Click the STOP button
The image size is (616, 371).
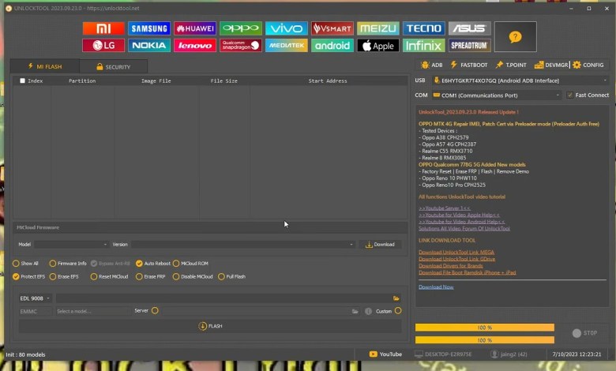[585, 333]
